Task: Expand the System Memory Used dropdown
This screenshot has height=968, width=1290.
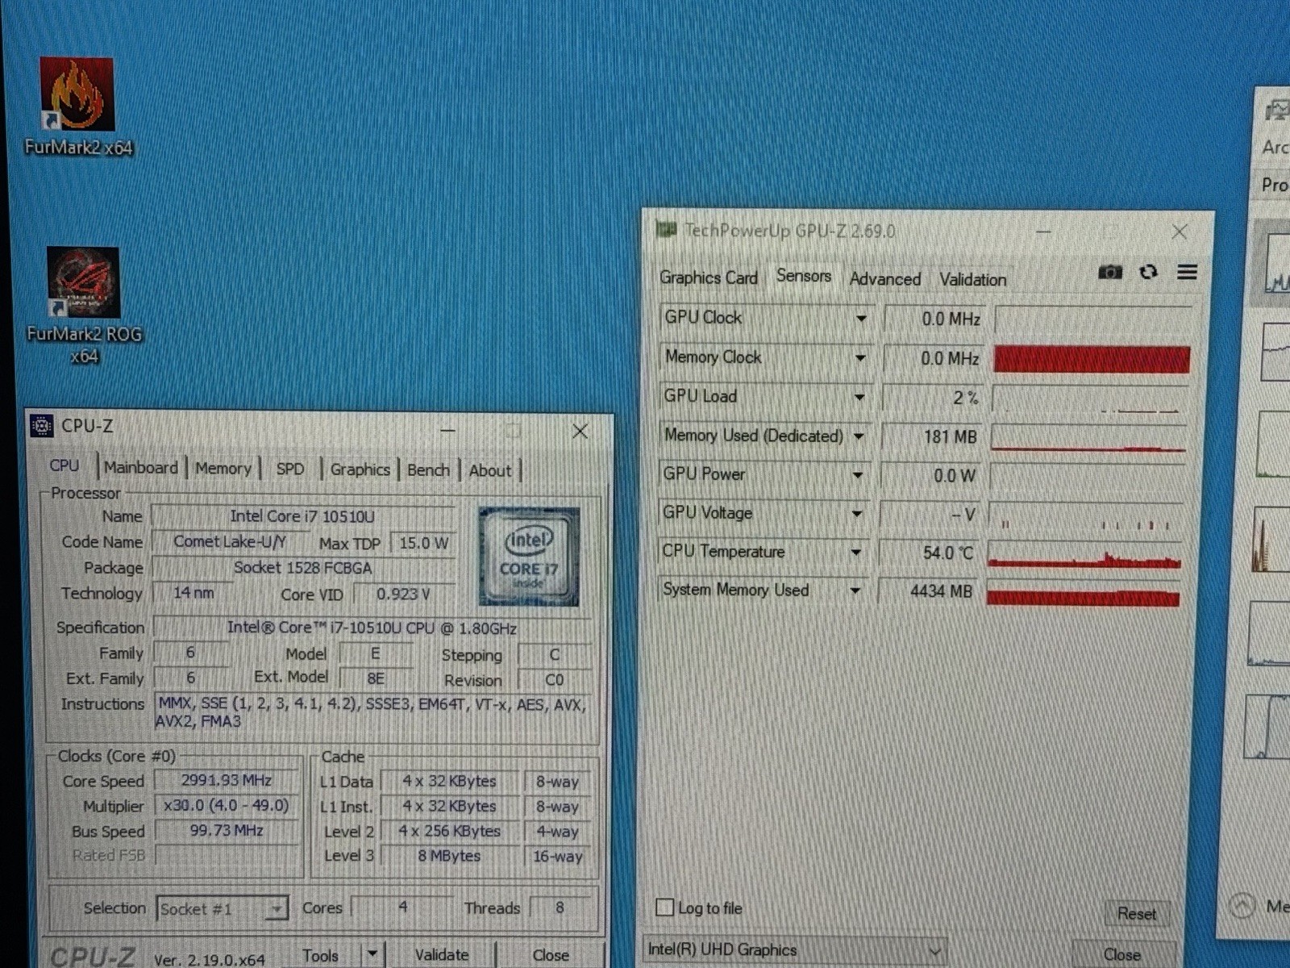Action: click(x=855, y=590)
